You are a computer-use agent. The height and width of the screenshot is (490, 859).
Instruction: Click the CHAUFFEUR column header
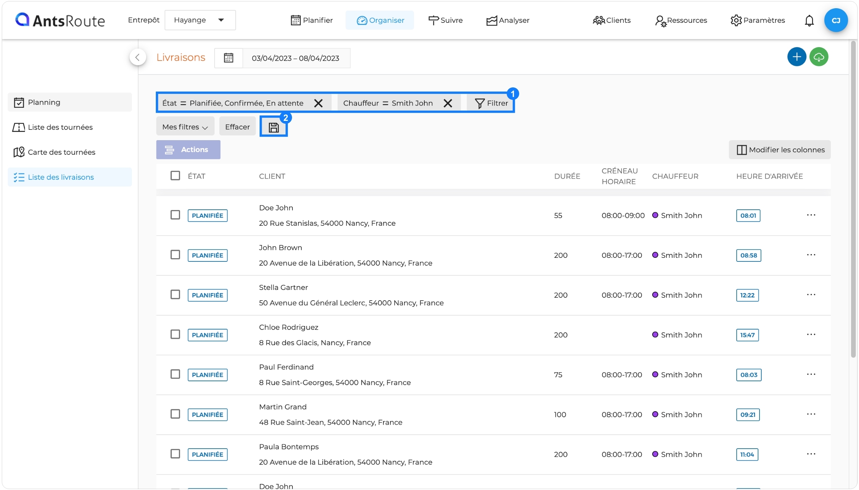(x=675, y=176)
